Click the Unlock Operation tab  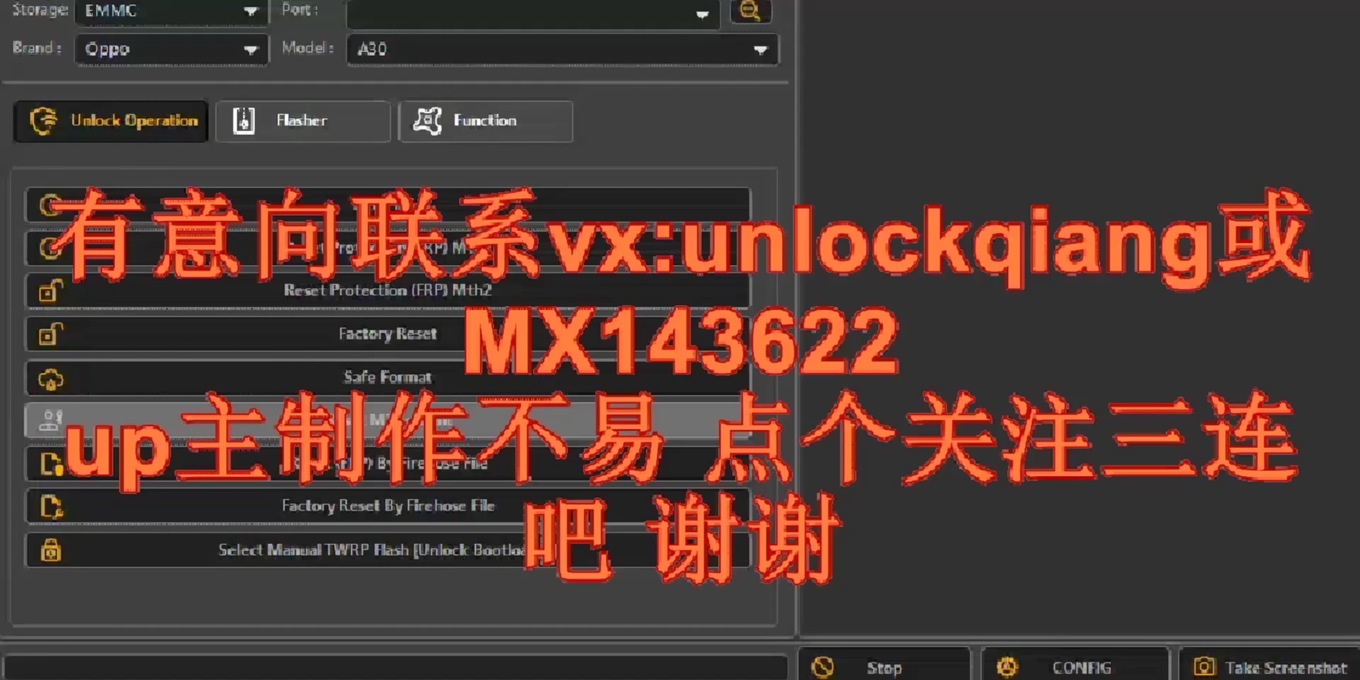[112, 120]
